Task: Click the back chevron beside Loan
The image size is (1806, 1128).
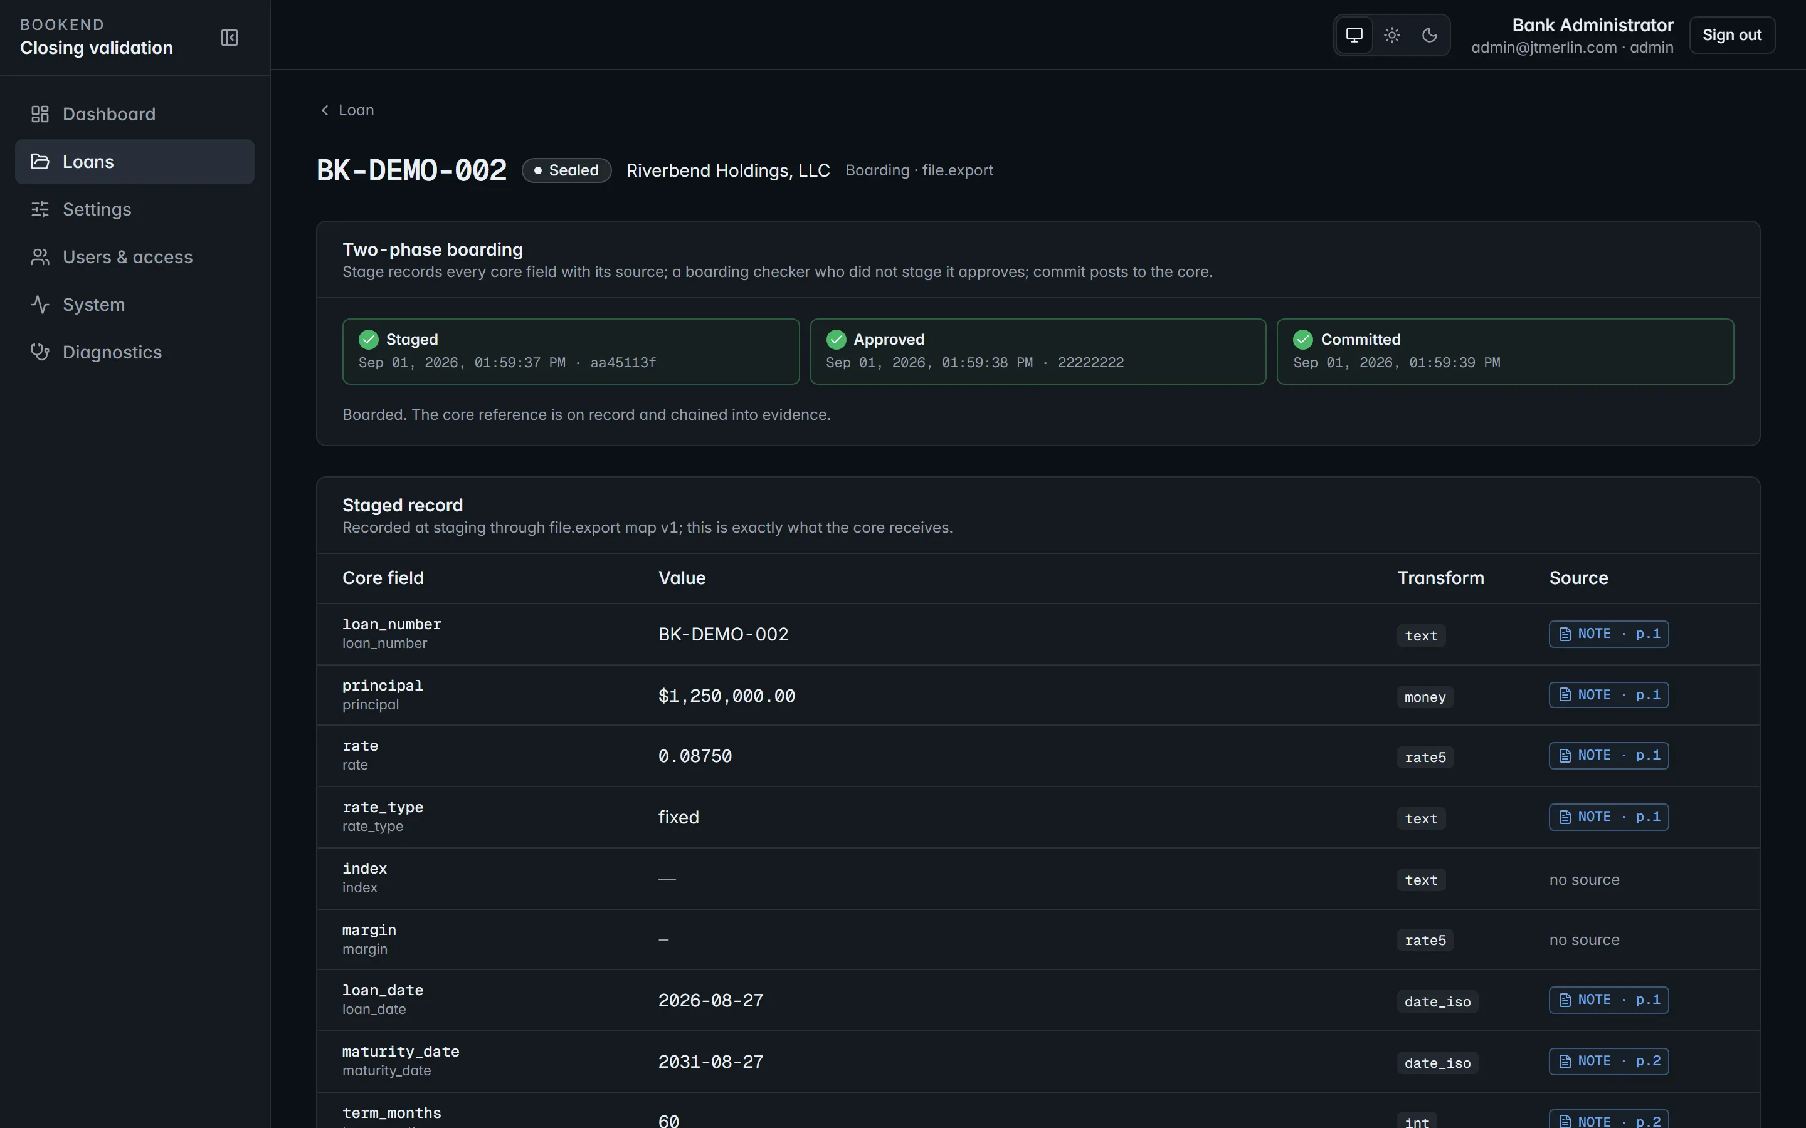Action: click(x=325, y=110)
